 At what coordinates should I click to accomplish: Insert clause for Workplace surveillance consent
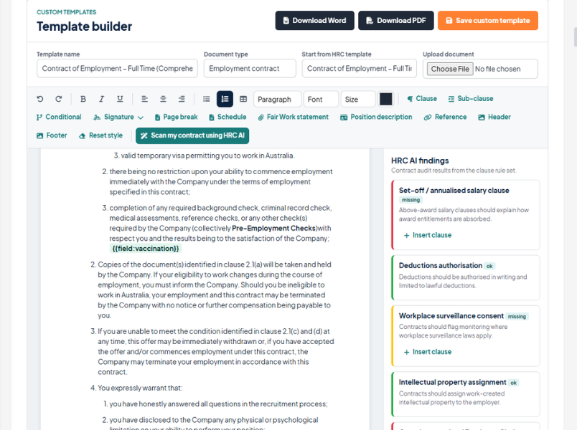coord(428,352)
